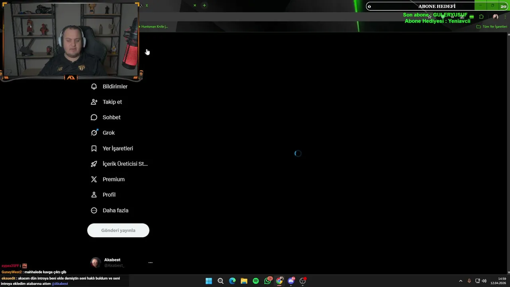Click the İçerik Üreticisi rocket icon
The height and width of the screenshot is (287, 510).
tap(94, 164)
